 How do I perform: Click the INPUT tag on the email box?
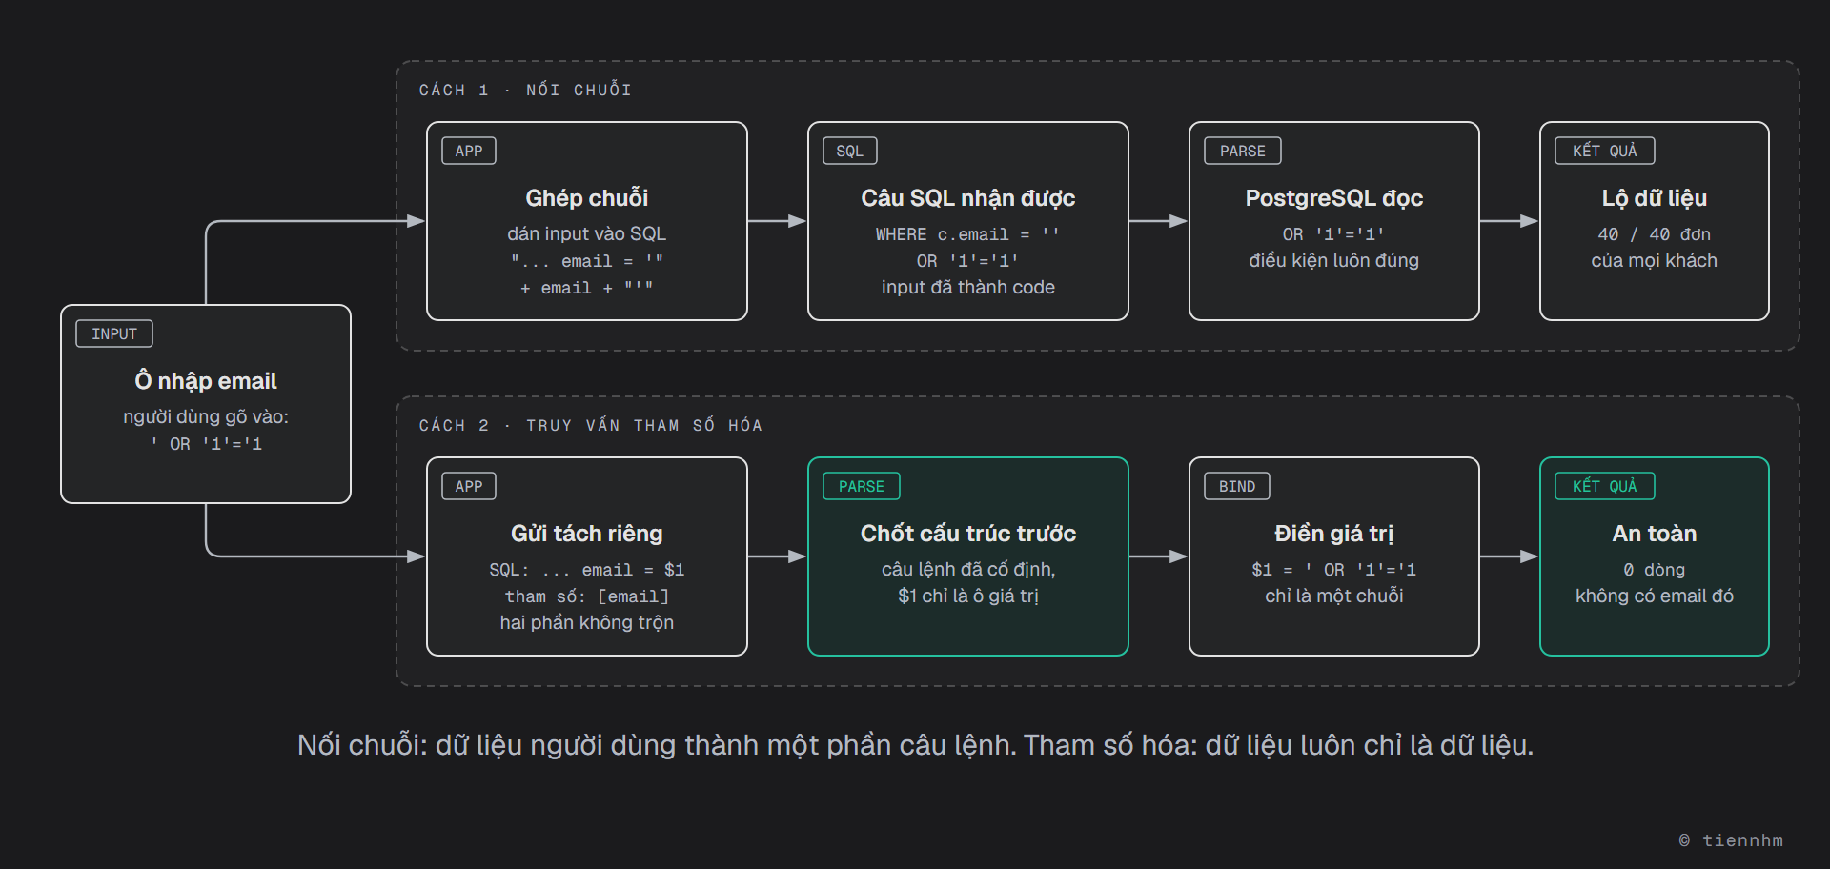[x=114, y=333]
